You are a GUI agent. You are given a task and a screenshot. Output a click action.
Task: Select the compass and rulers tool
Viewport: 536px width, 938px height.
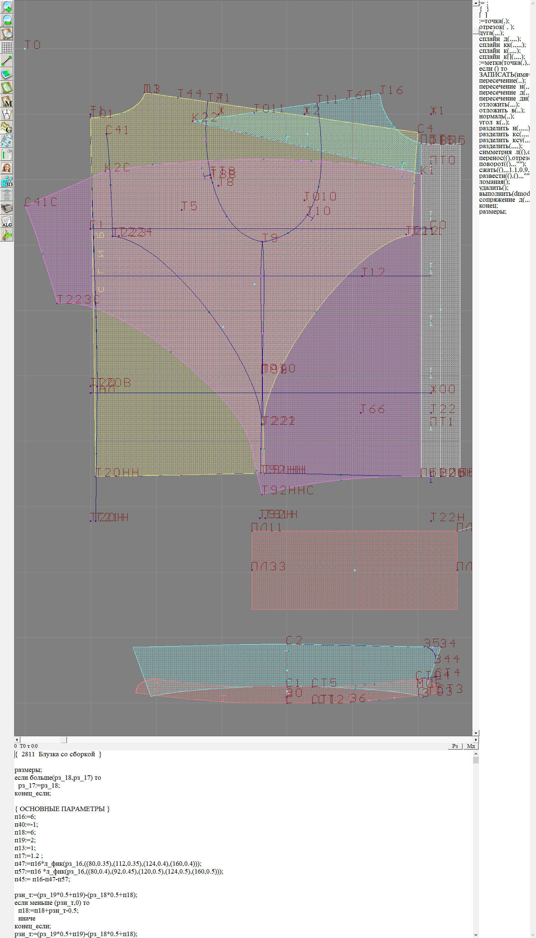click(7, 114)
